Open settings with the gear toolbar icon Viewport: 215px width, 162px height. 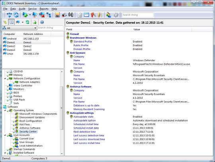click(x=116, y=15)
